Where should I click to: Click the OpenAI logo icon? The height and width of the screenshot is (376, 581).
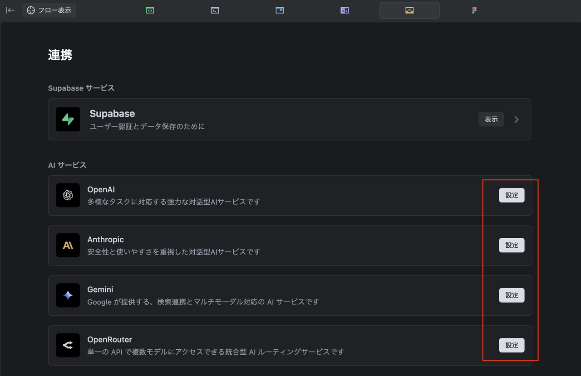[68, 195]
